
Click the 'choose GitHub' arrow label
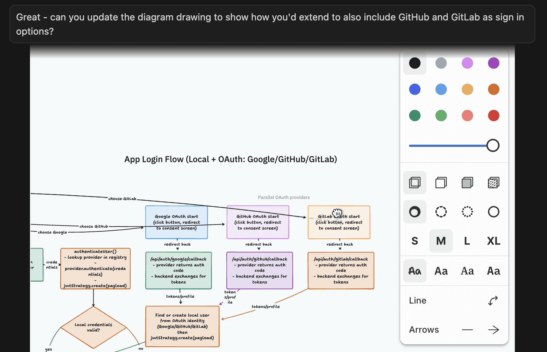point(94,227)
